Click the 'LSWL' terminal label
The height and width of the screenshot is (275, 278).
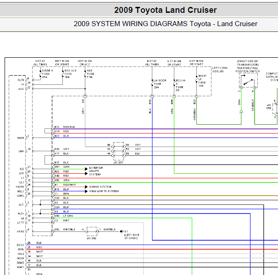point(20,196)
